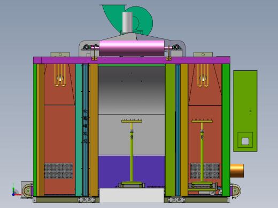
Task: Pick the purple top cross beam
Action: [x=132, y=60]
